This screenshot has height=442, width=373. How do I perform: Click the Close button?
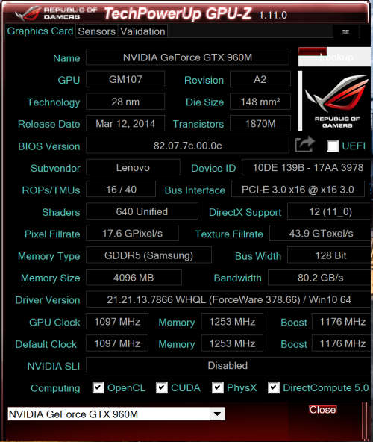[x=322, y=410]
